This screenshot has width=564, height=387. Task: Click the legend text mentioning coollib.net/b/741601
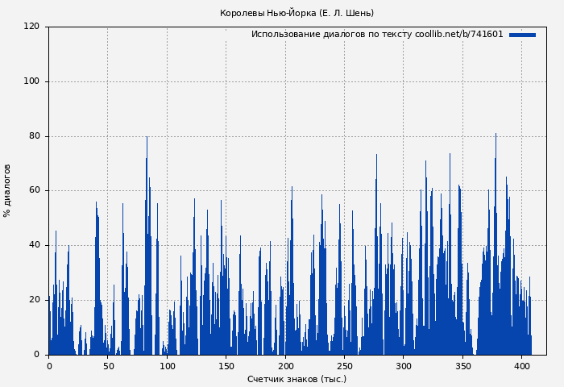(377, 35)
